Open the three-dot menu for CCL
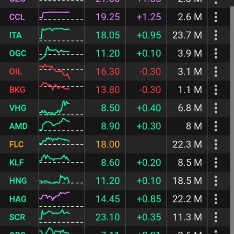Viewport: 234px width, 234px height. point(216,17)
